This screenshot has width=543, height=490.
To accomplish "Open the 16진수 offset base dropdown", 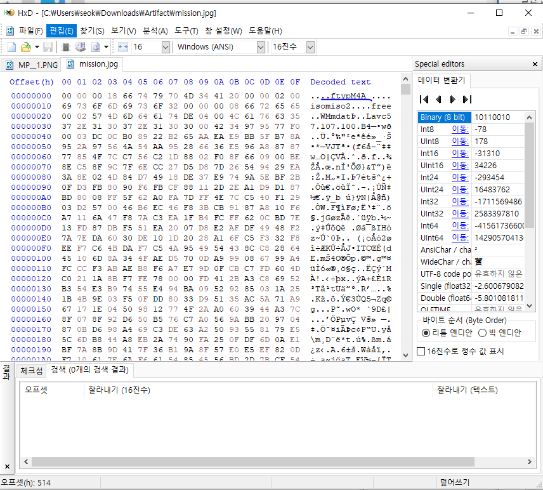I will click(x=310, y=47).
